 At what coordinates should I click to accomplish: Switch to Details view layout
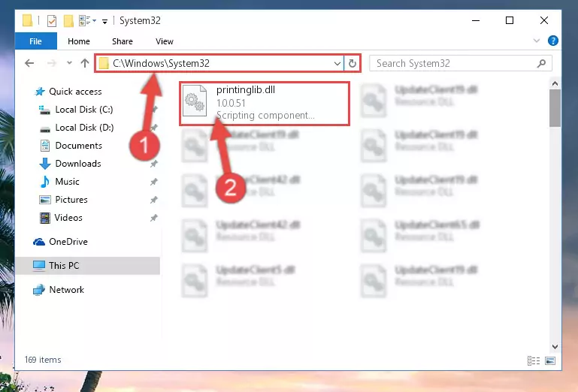(x=534, y=360)
